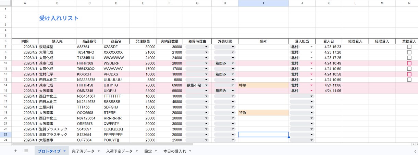418x155 pixels.
Task: Click cell containing 土屋染料
Action: (57, 107)
